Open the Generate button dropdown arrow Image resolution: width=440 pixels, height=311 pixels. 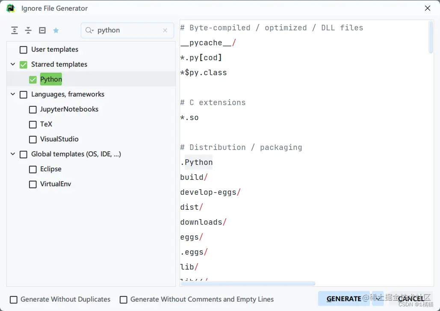coord(378,299)
